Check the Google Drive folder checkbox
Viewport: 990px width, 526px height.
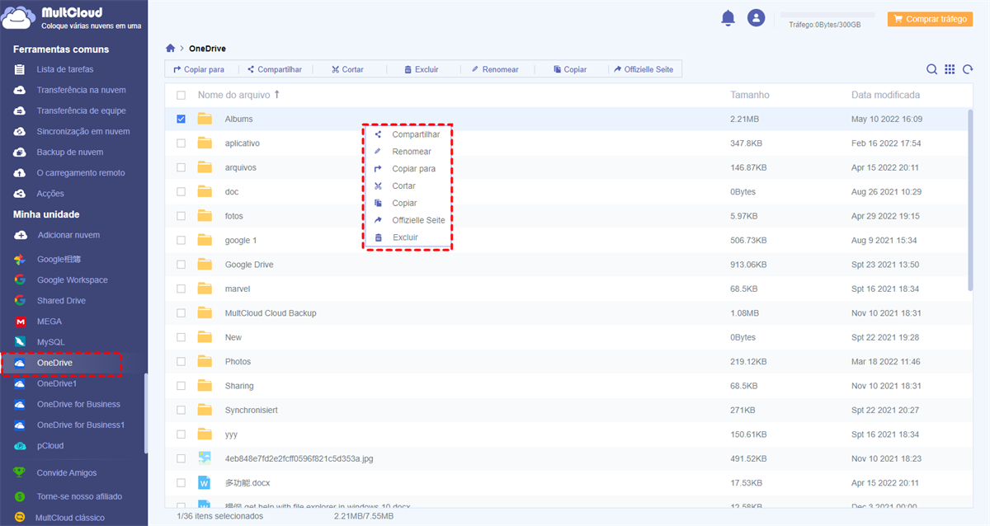click(181, 265)
